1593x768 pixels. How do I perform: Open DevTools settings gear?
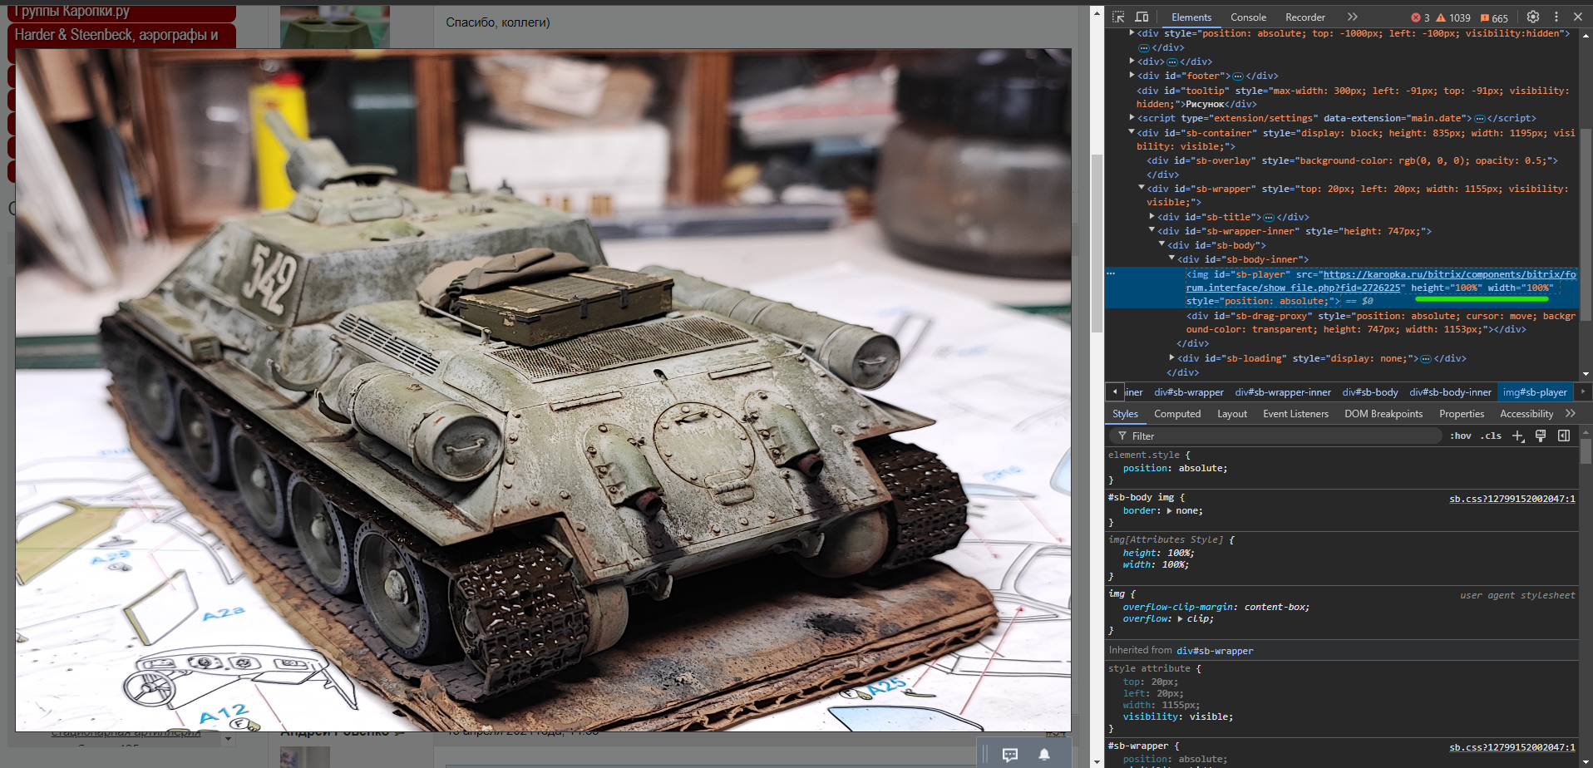[x=1533, y=17]
